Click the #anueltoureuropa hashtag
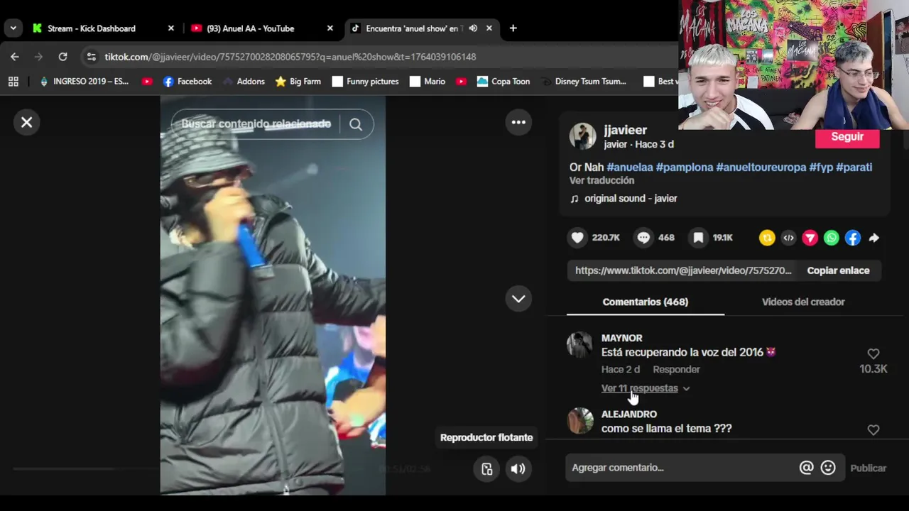 (x=761, y=167)
